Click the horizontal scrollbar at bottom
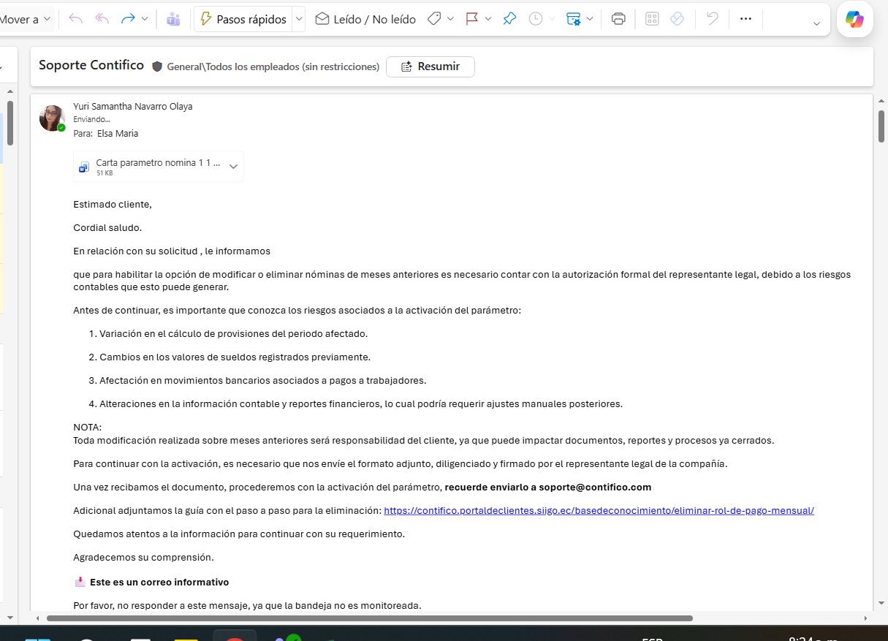This screenshot has width=888, height=641. click(369, 618)
